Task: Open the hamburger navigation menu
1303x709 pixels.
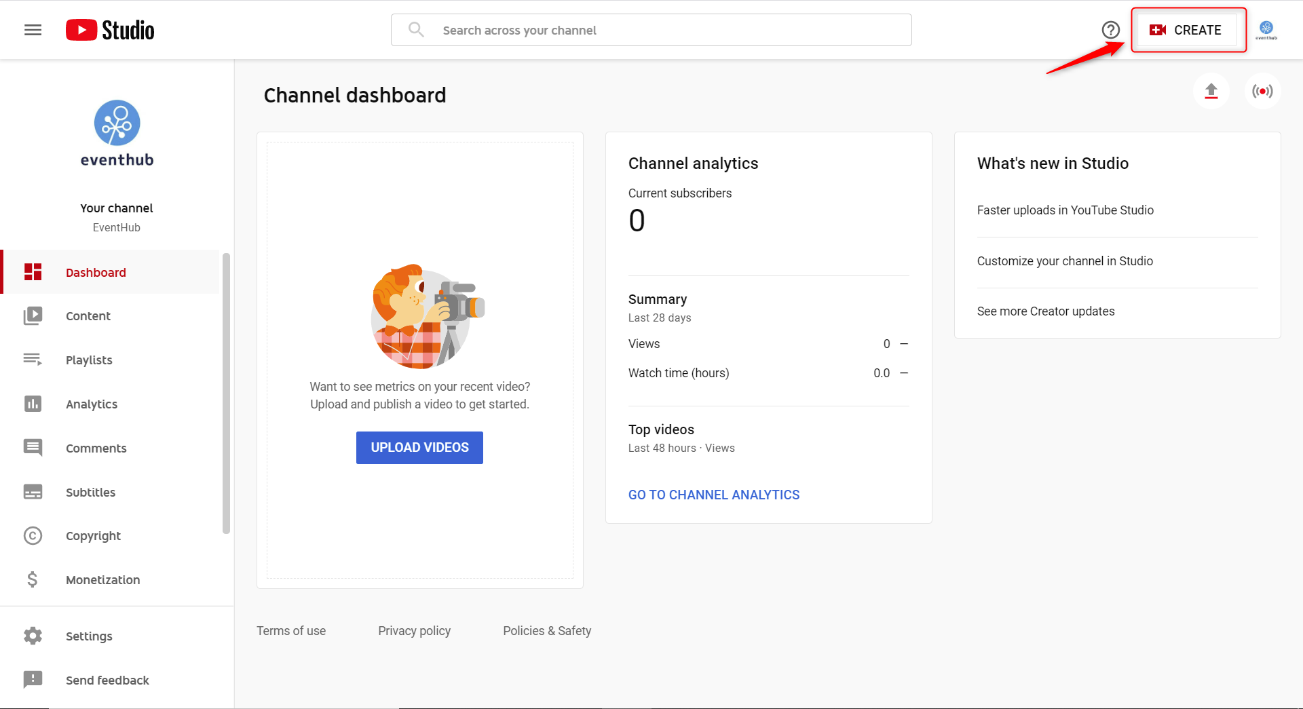Action: [33, 30]
